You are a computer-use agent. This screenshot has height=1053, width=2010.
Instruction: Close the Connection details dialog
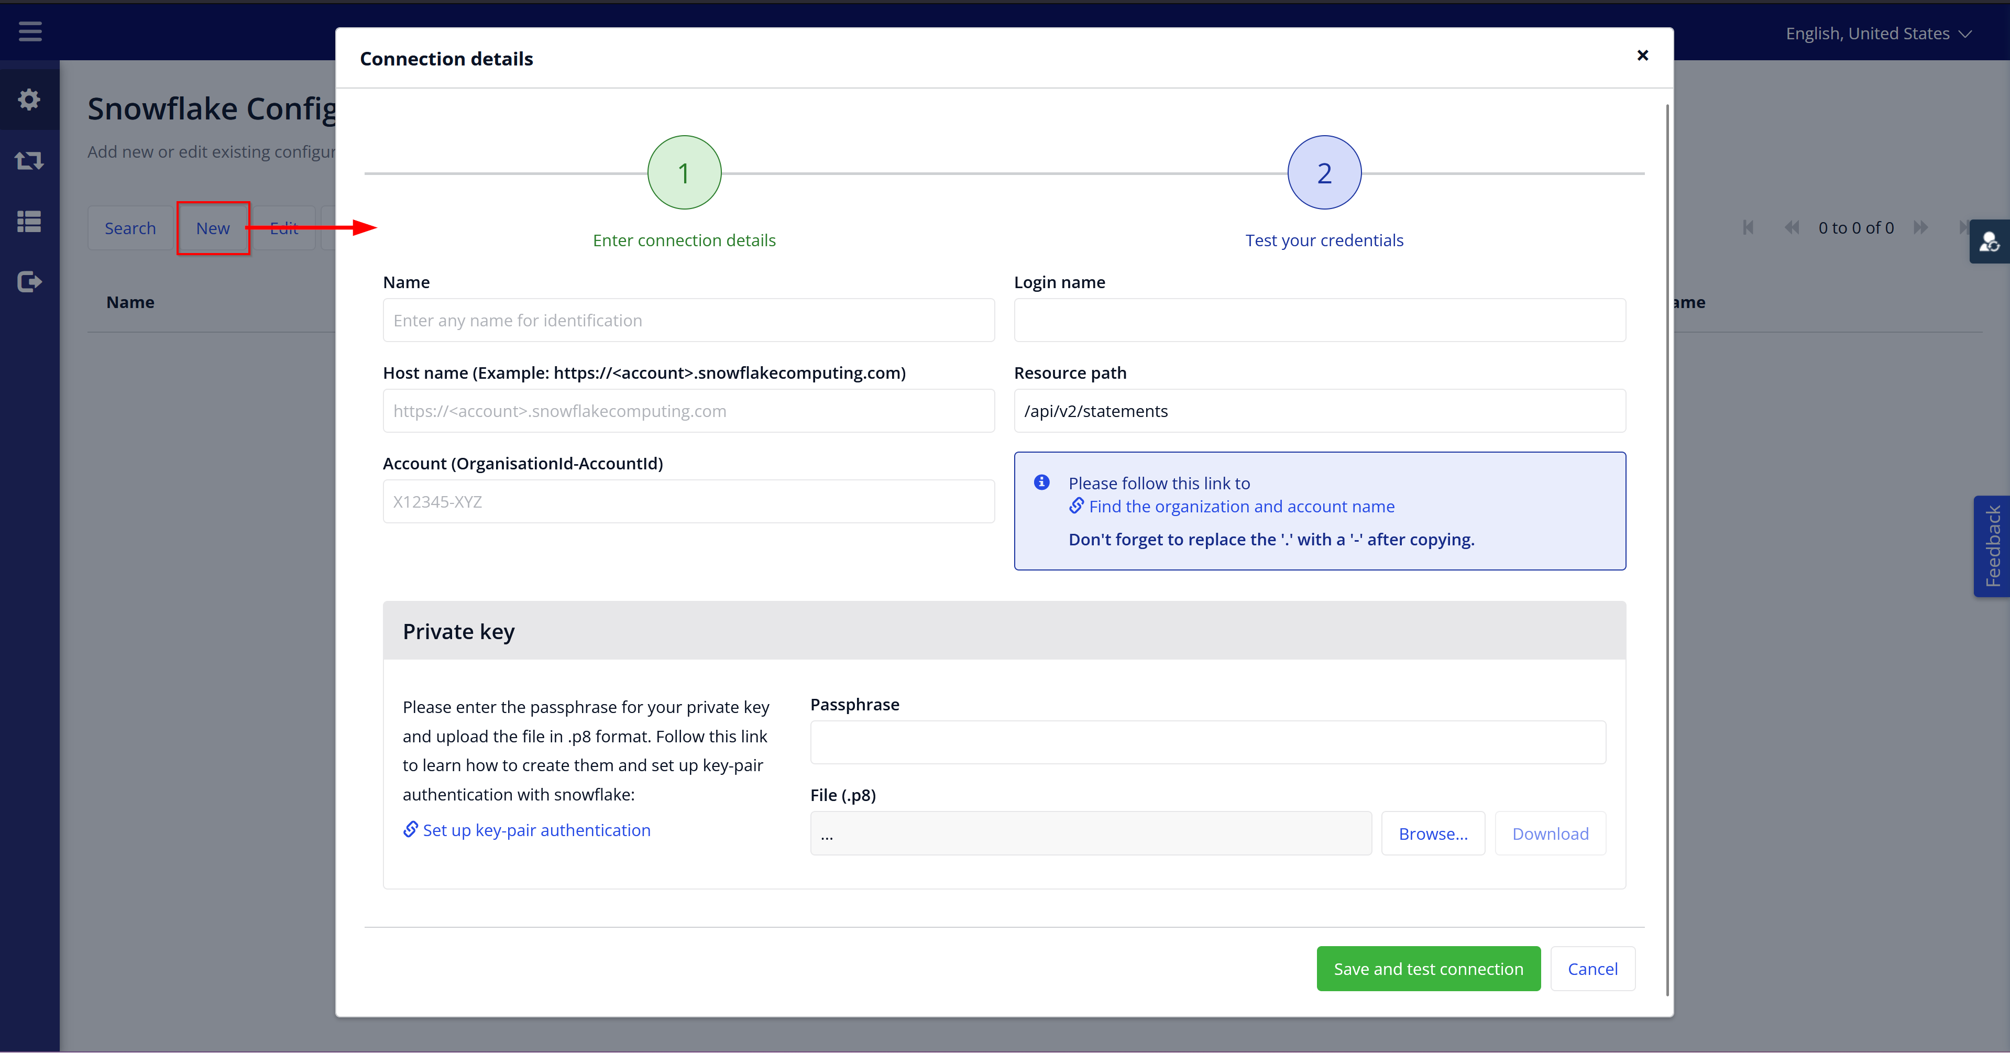click(1642, 56)
